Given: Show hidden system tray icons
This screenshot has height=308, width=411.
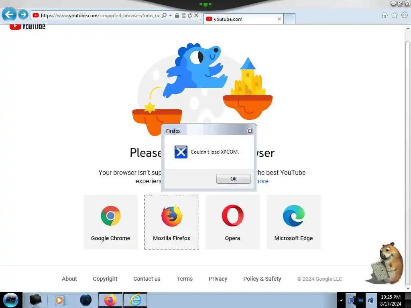Looking at the screenshot, I should pos(341,300).
